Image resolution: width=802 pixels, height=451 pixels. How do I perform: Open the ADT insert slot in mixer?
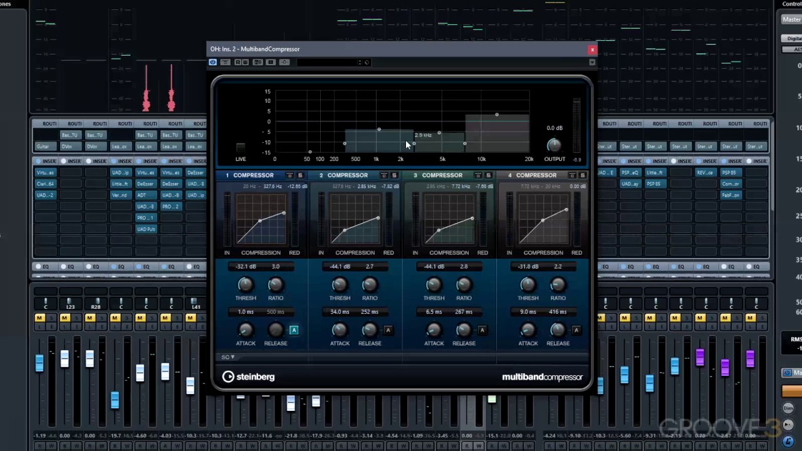coord(145,195)
